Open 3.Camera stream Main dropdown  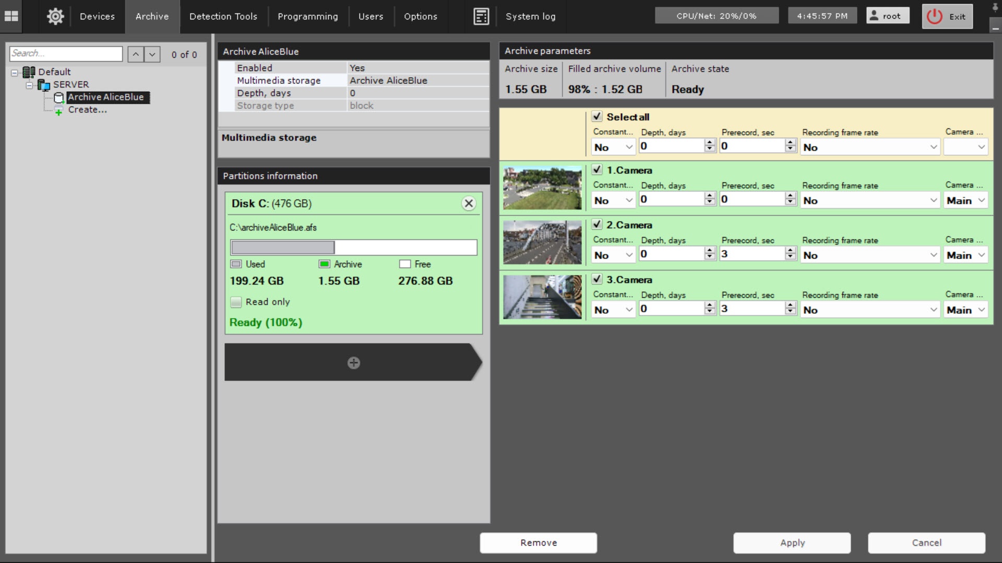[965, 310]
